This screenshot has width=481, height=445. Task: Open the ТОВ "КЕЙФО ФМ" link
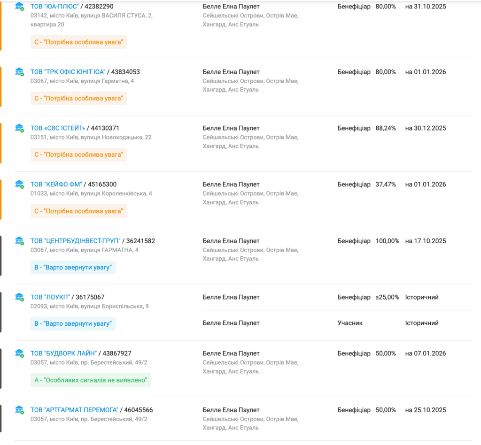point(56,184)
